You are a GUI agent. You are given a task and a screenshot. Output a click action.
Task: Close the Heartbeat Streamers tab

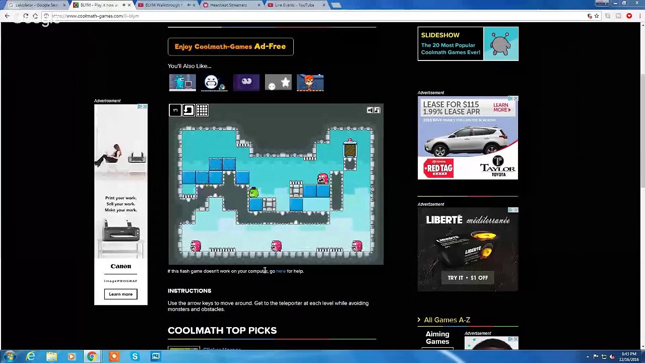pos(259,5)
